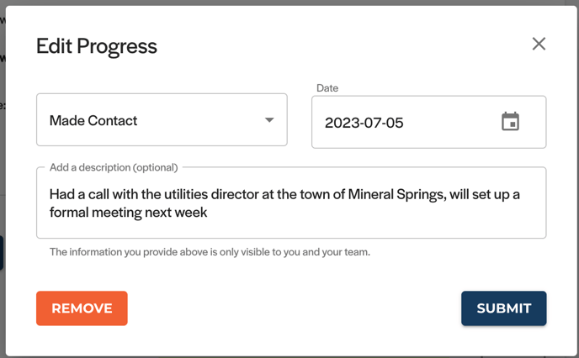Click the 2023-07-05 date value
579x358 pixels.
364,123
